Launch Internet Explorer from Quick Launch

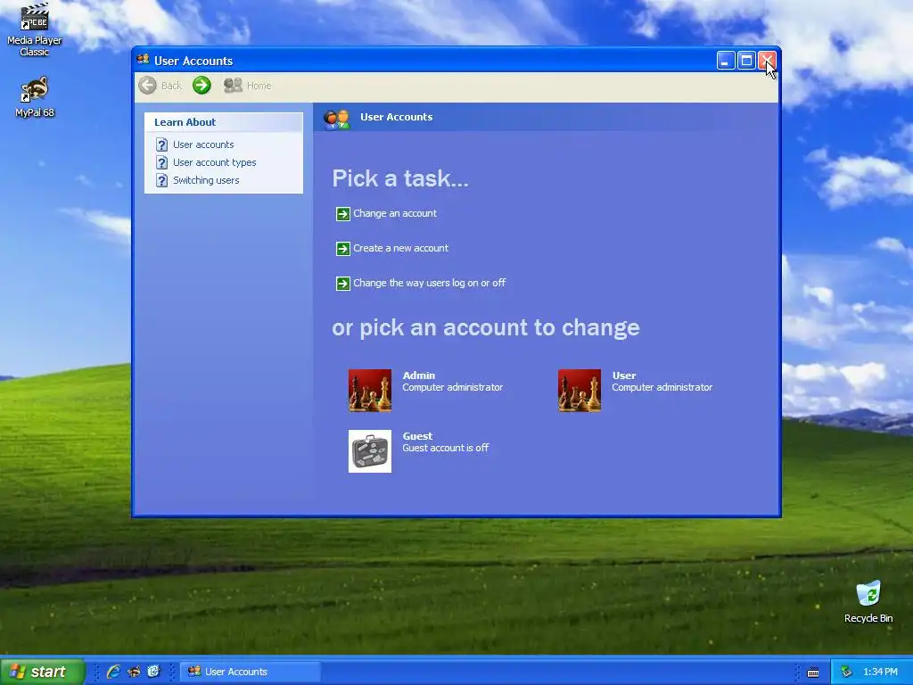[x=113, y=672]
